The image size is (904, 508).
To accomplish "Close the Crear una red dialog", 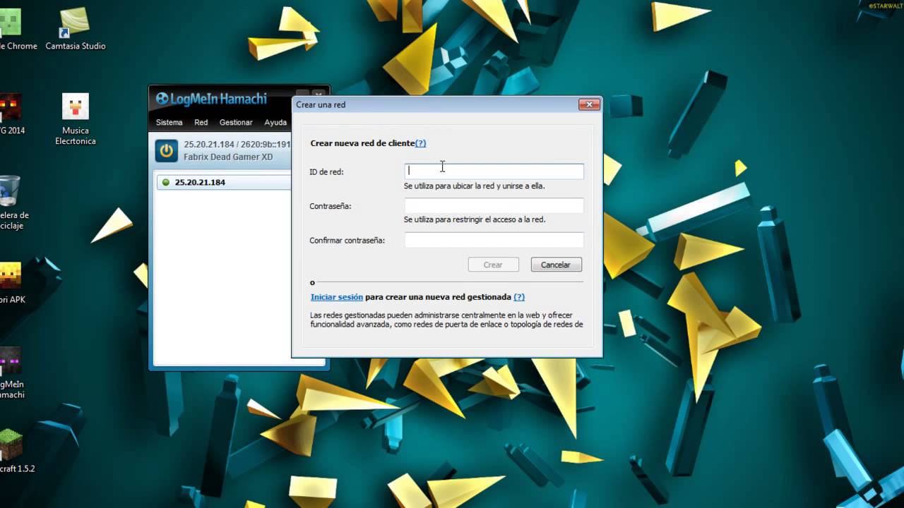I will click(589, 104).
